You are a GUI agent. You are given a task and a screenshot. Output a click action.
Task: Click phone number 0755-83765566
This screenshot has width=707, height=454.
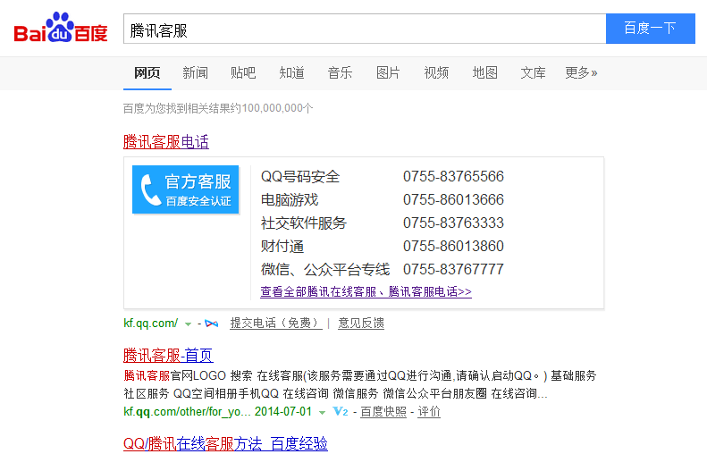click(x=453, y=176)
